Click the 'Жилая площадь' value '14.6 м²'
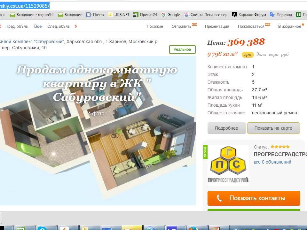This screenshot has width=307, height=230. (x=259, y=97)
